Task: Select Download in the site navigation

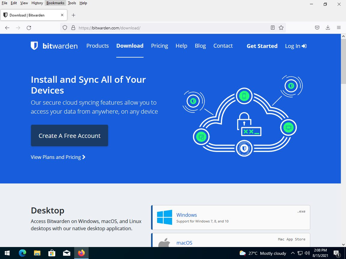Action: pos(130,46)
